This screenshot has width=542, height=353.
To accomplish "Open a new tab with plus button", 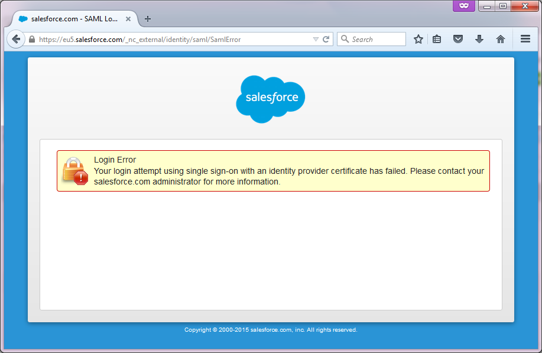I will 148,18.
